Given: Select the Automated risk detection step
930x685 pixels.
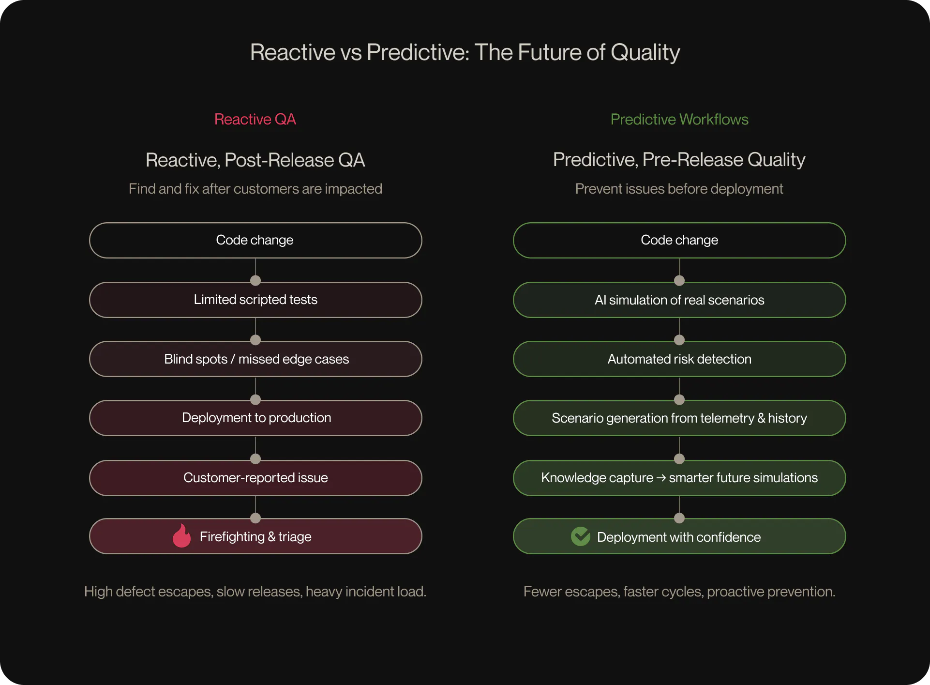Looking at the screenshot, I should tap(679, 359).
